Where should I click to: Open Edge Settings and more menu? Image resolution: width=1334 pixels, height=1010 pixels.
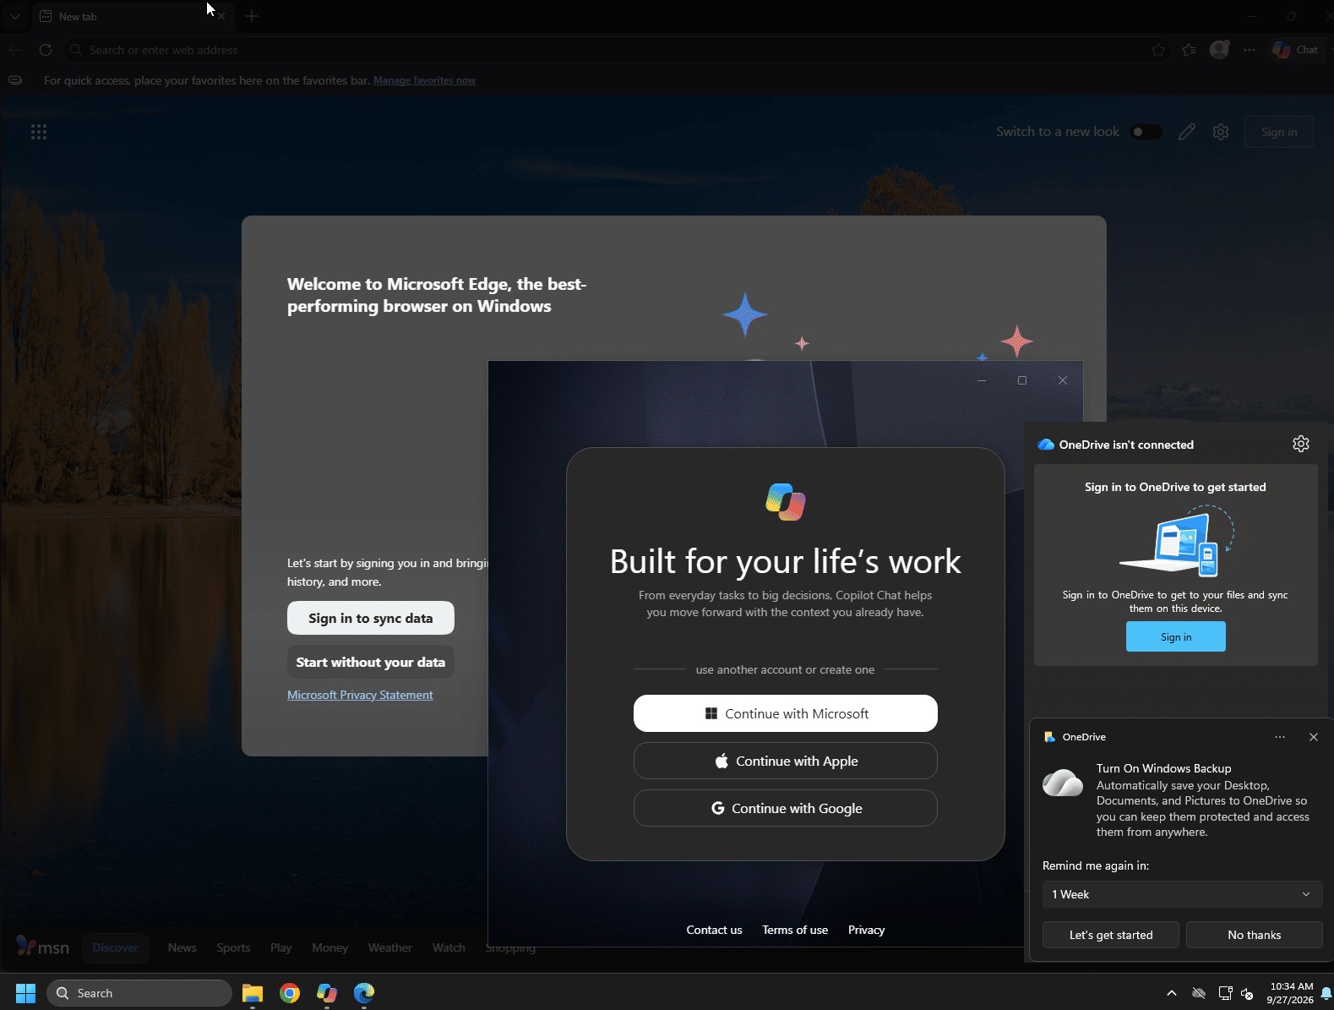tap(1250, 50)
